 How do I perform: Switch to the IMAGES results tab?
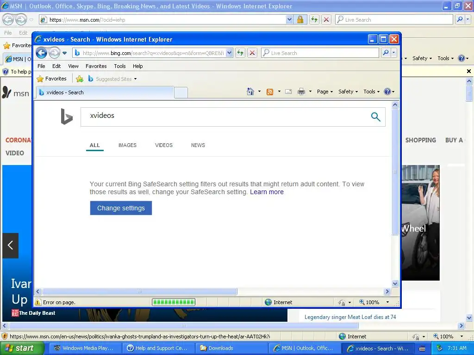pyautogui.click(x=127, y=145)
